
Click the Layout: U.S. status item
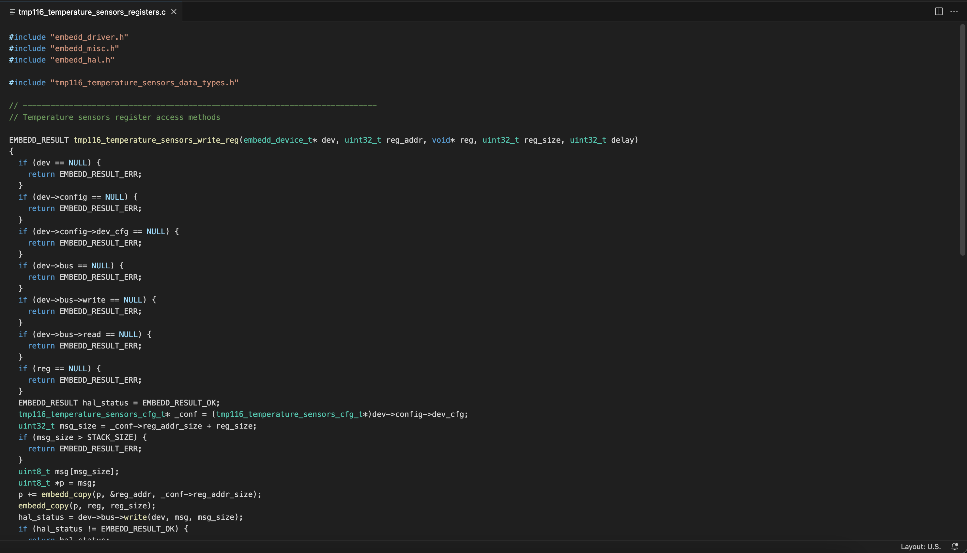(920, 546)
